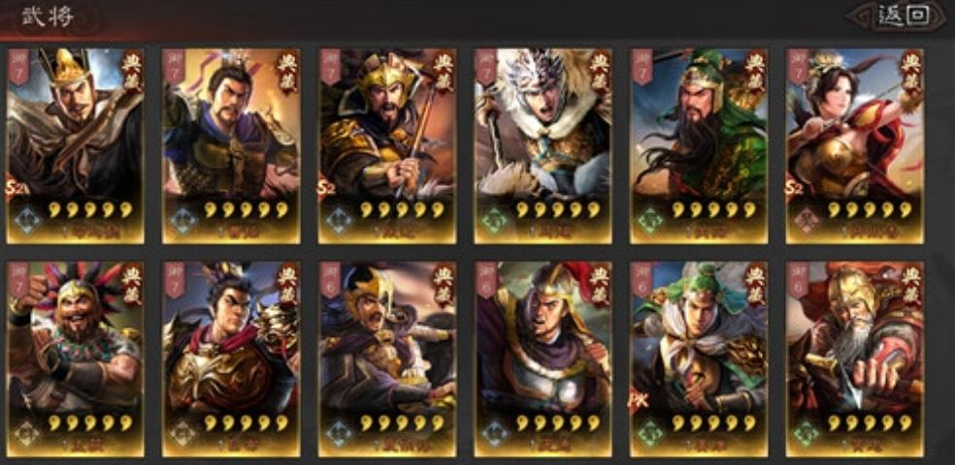Image resolution: width=955 pixels, height=465 pixels.
Task: Click the 典藏 badge on the white-bearded general card
Action: click(911, 285)
